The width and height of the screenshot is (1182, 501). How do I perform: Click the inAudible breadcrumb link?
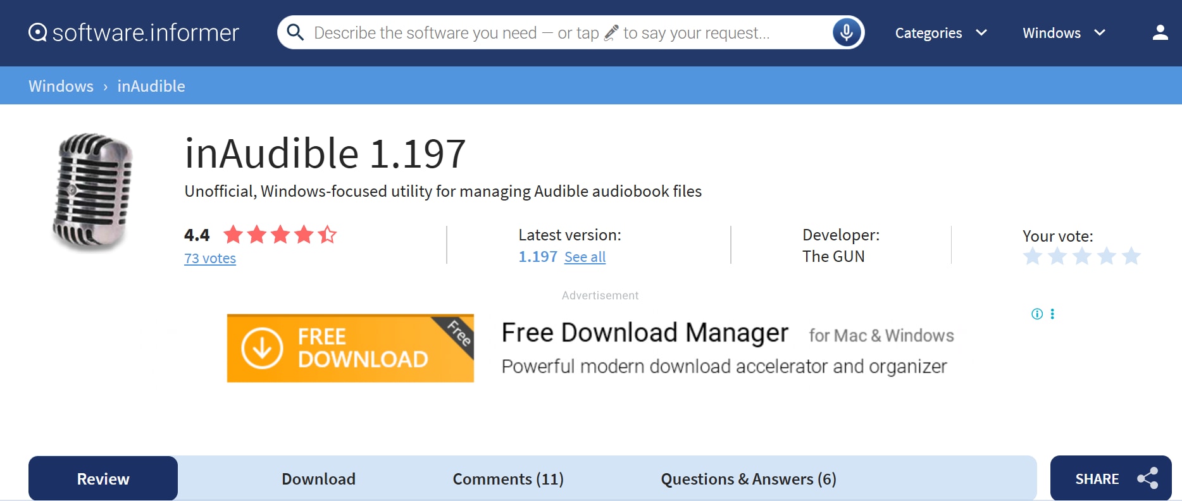coord(151,86)
